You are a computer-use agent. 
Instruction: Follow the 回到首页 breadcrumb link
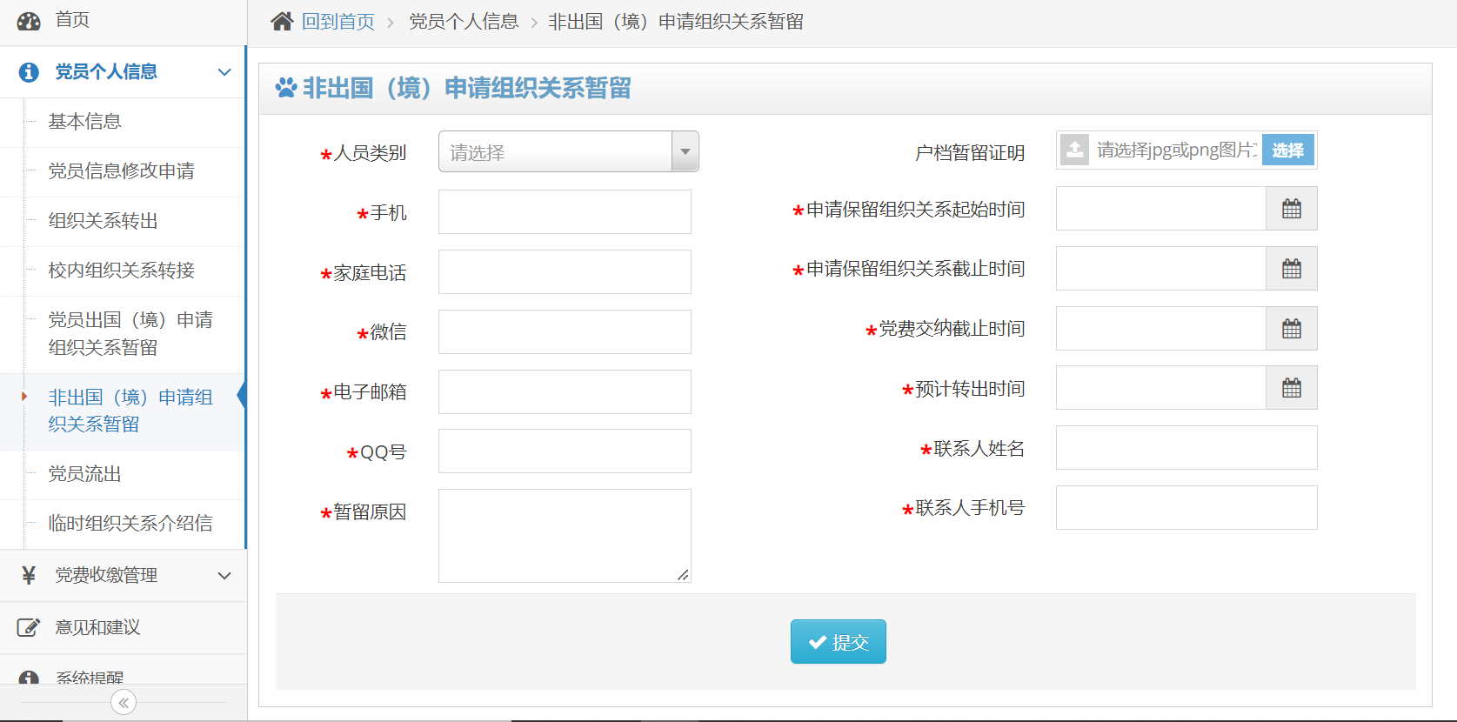(338, 22)
